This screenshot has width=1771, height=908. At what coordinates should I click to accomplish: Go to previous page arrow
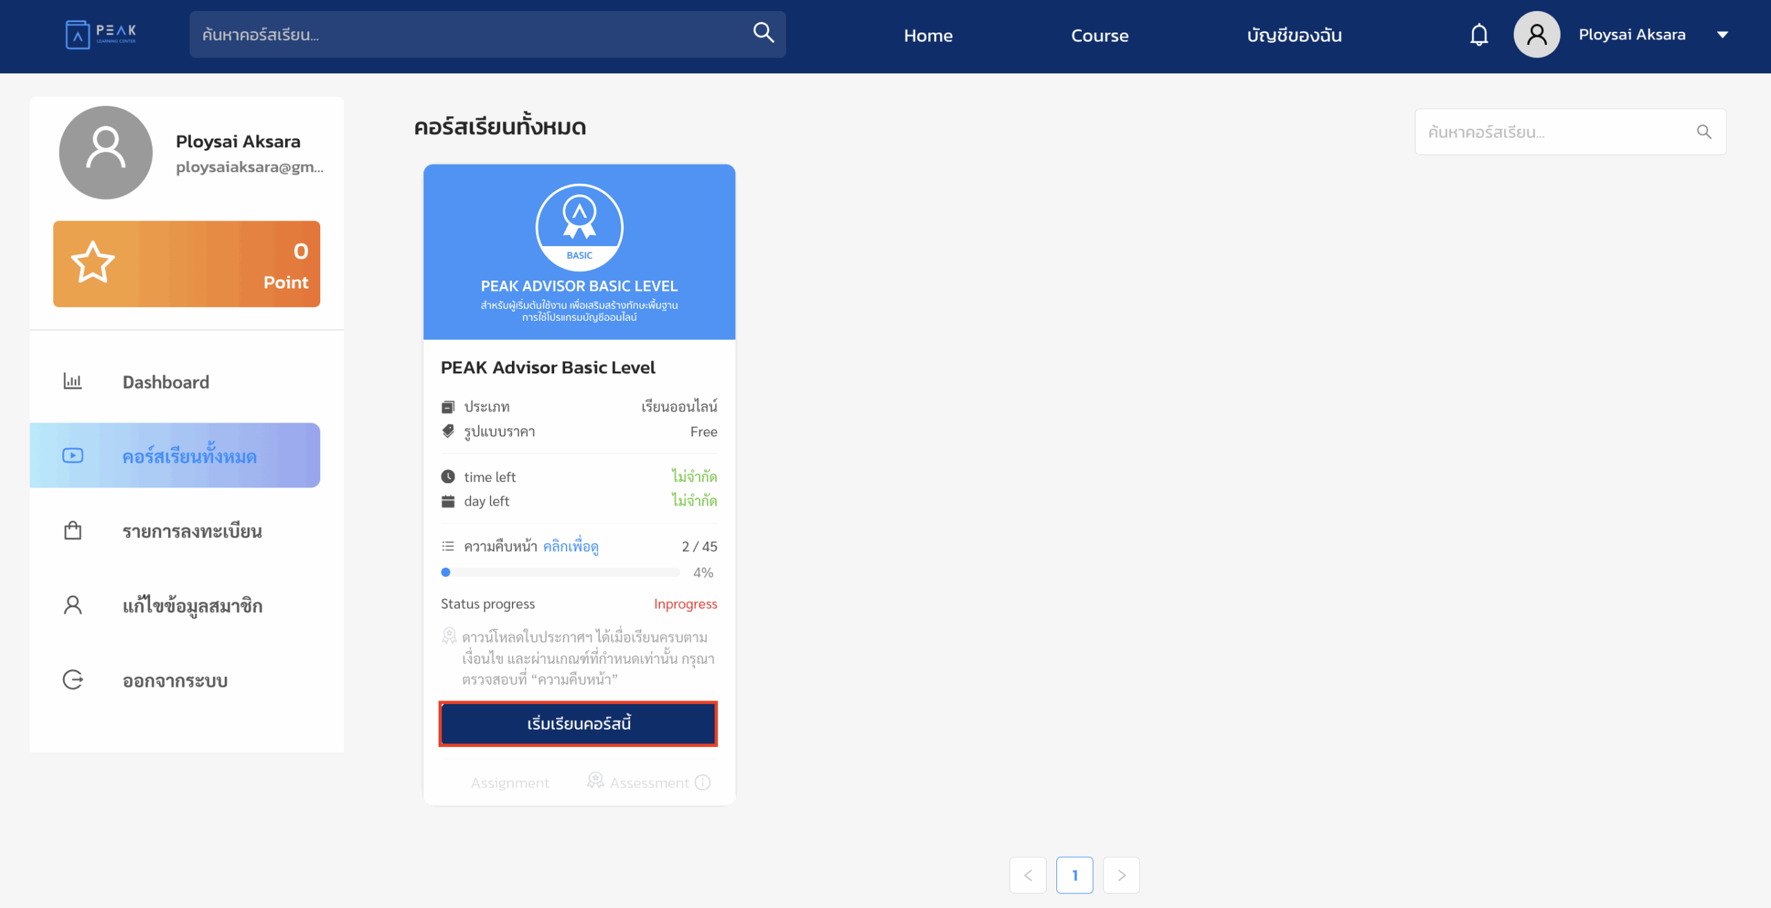pos(1027,875)
